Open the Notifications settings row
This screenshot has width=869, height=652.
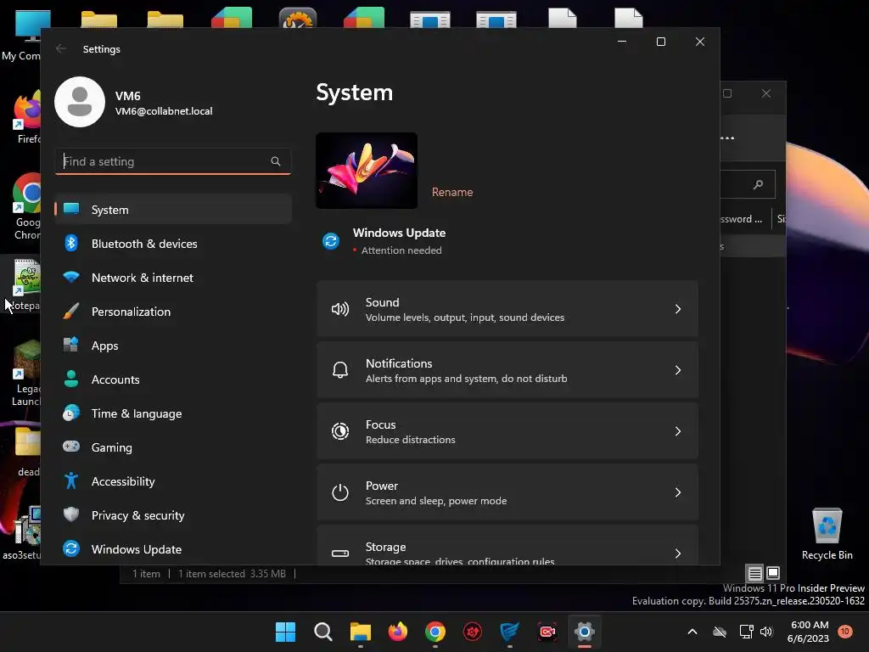pyautogui.click(x=507, y=370)
